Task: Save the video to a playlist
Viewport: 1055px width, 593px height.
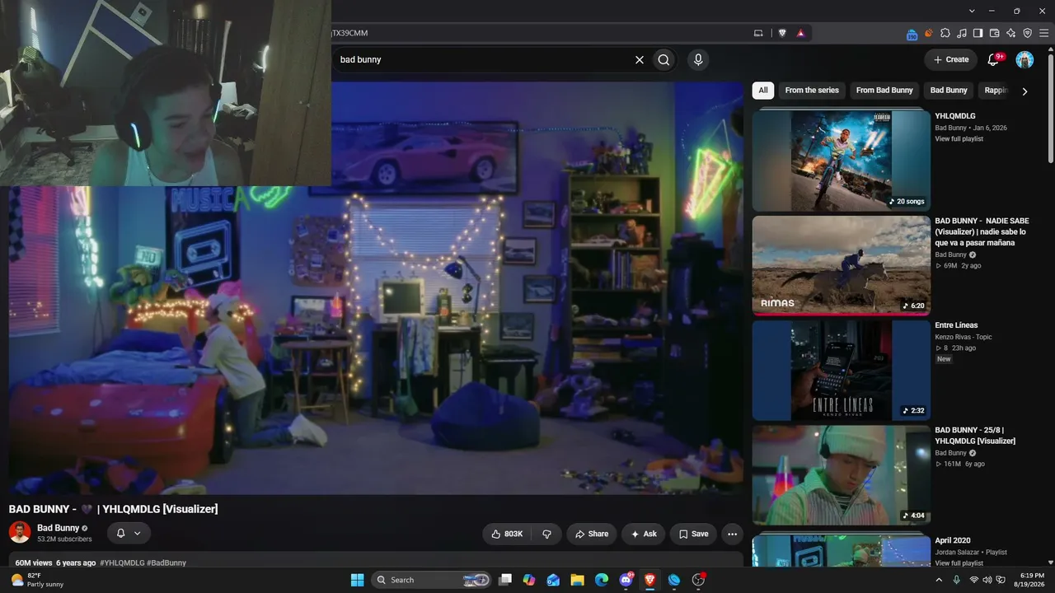Action: click(x=693, y=534)
